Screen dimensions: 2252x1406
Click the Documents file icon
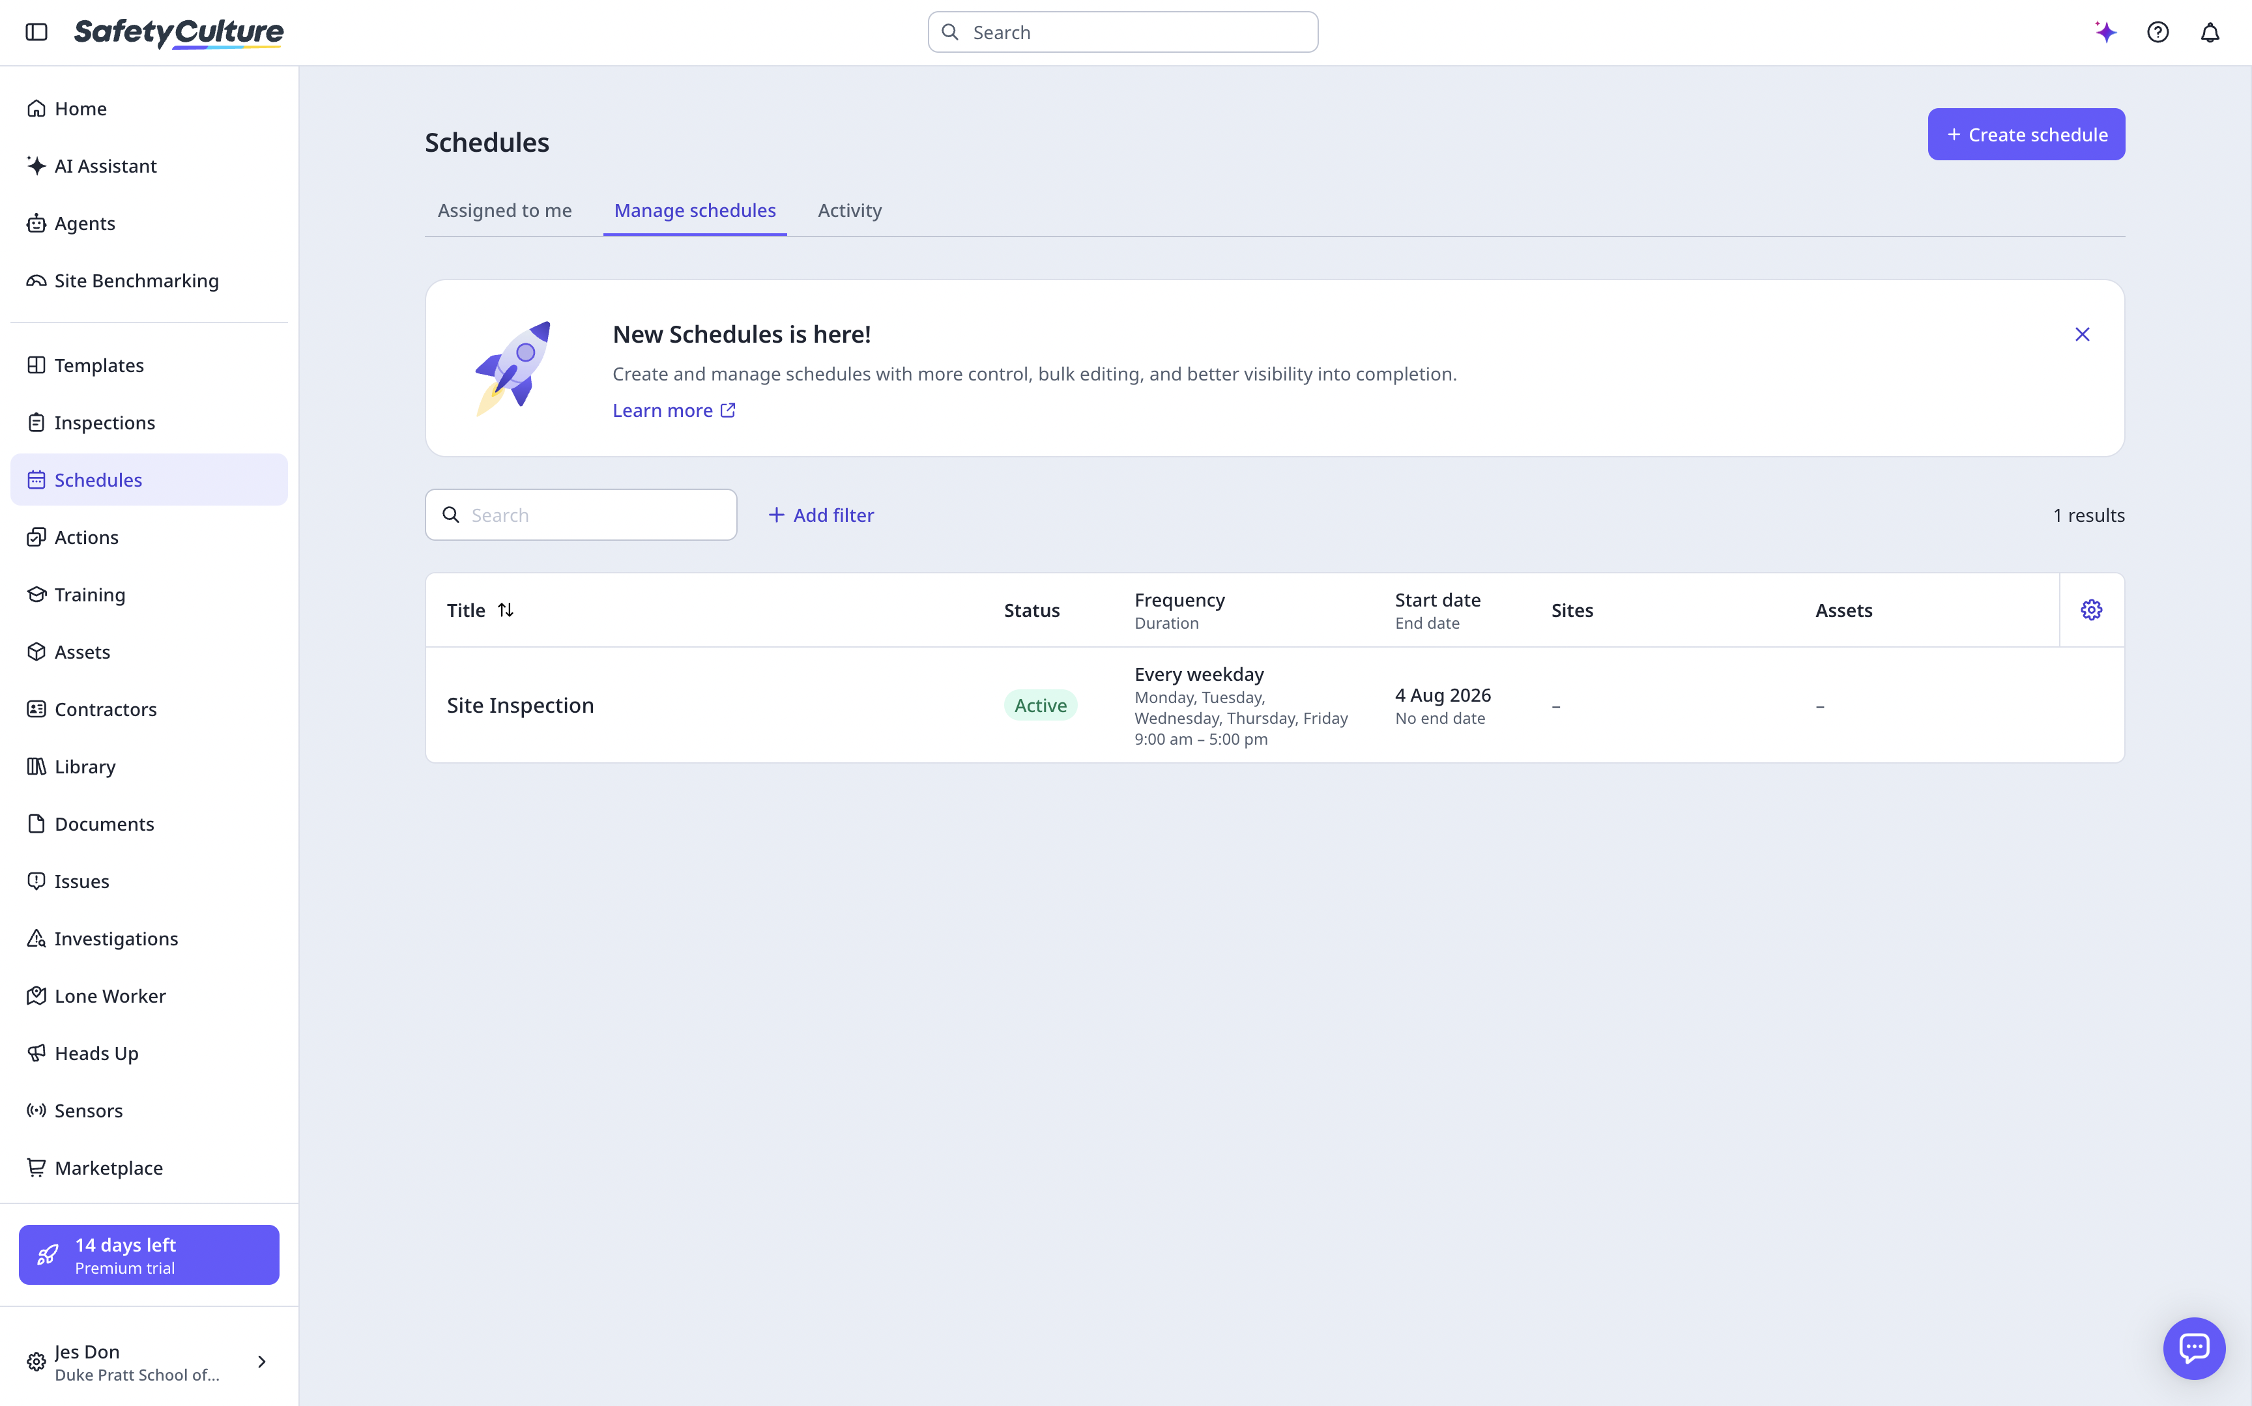pyautogui.click(x=36, y=824)
